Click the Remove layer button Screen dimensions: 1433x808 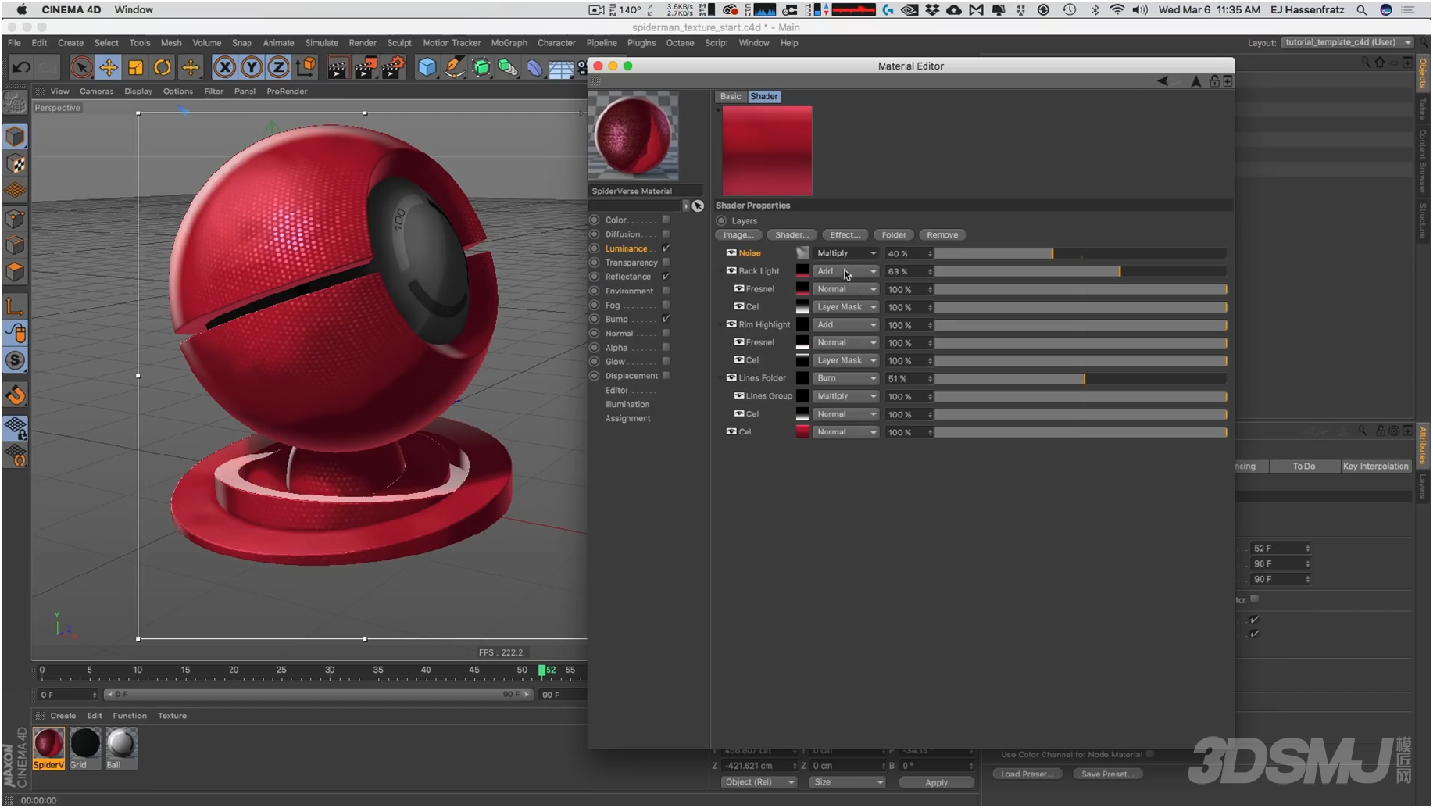pyautogui.click(x=942, y=234)
